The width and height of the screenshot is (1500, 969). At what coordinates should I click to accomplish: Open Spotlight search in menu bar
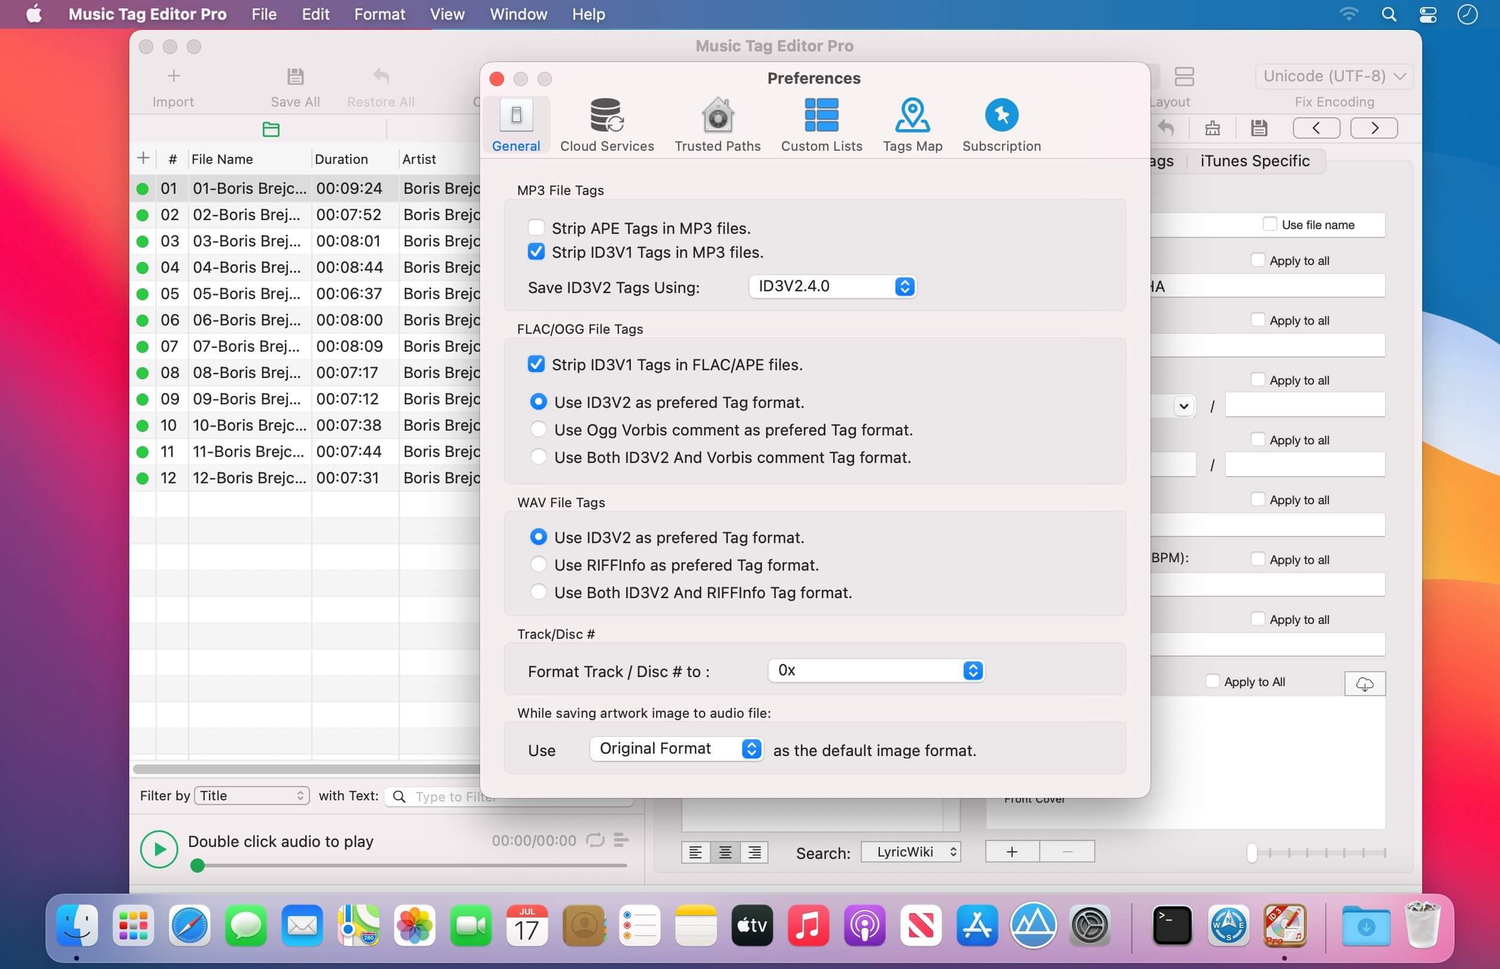(1389, 14)
